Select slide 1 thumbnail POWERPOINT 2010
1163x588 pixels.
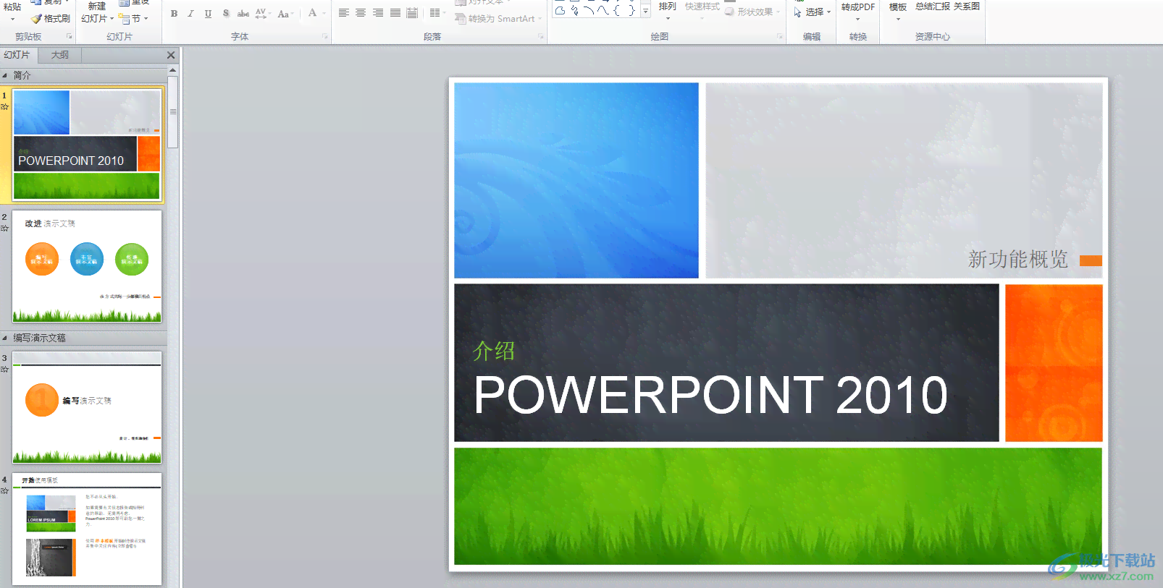pyautogui.click(x=87, y=145)
